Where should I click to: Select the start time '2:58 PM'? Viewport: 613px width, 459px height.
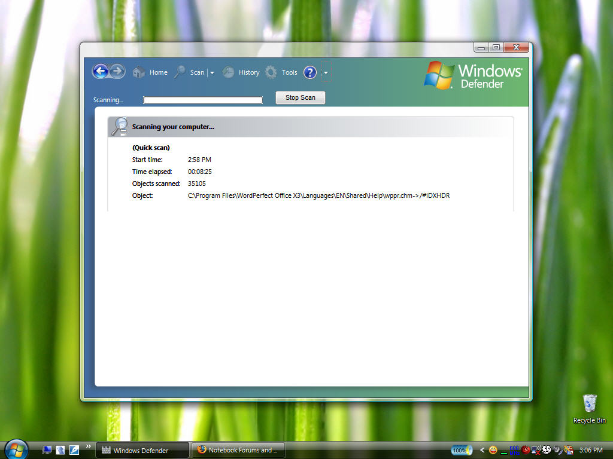click(x=199, y=160)
